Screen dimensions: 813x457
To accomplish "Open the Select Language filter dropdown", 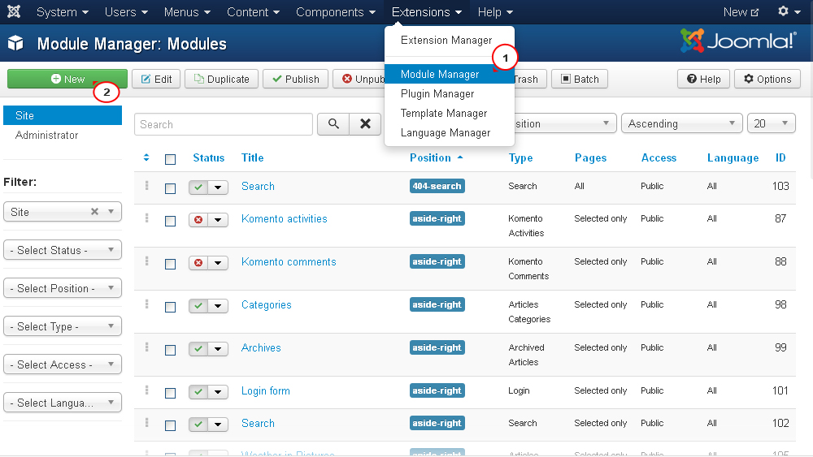I will [63, 403].
